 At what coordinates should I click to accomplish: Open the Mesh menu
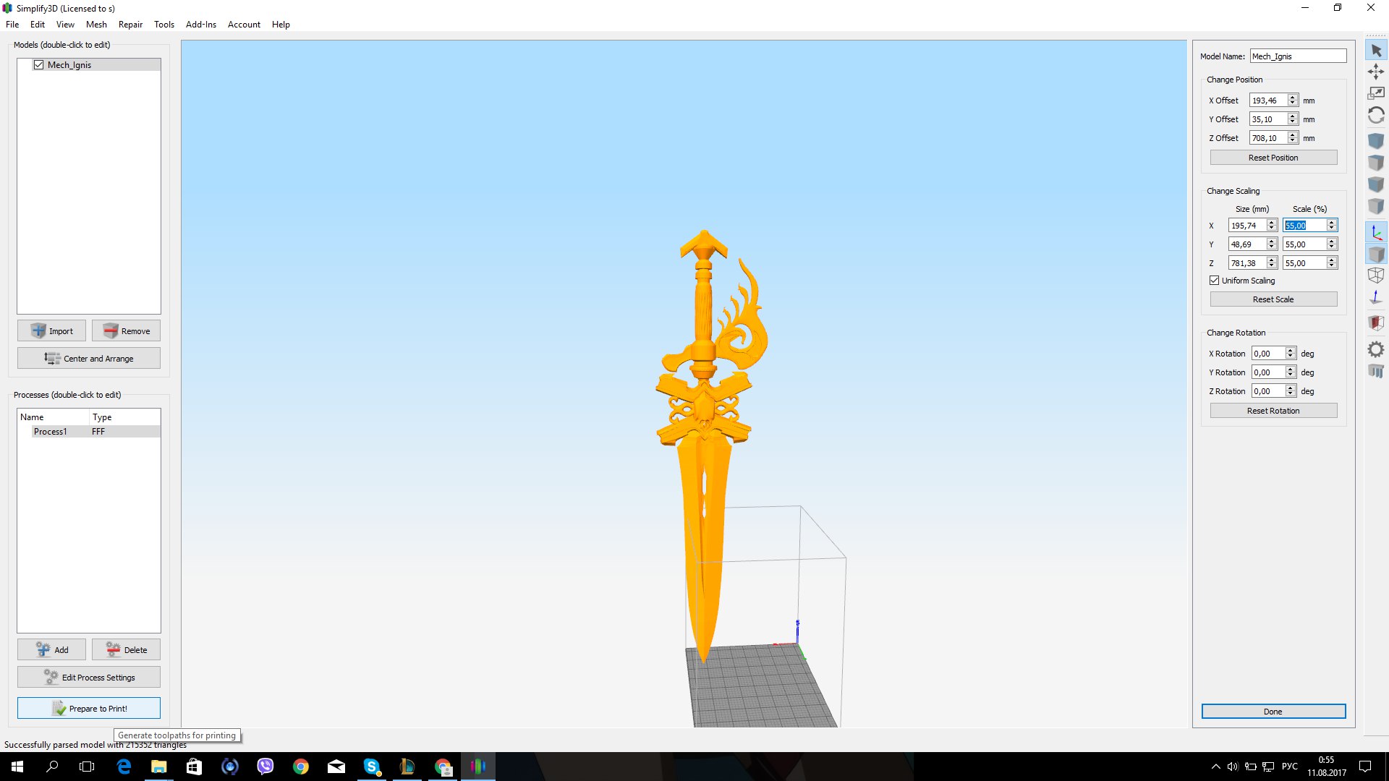click(96, 25)
